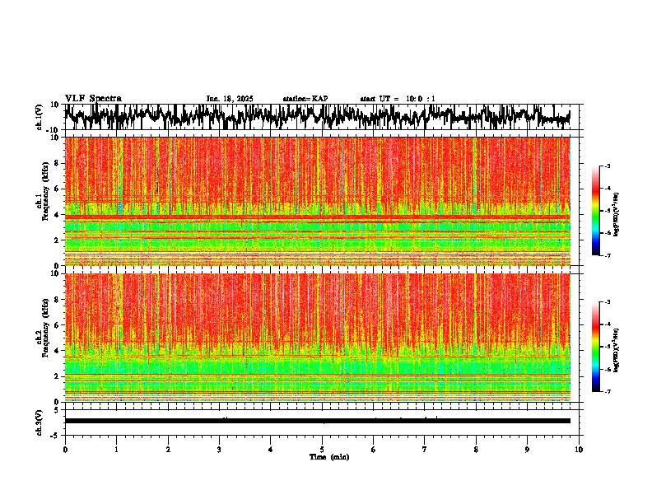Image resolution: width=652 pixels, height=504 pixels.
Task: Click time axis tick label "1"
Action: (x=116, y=450)
